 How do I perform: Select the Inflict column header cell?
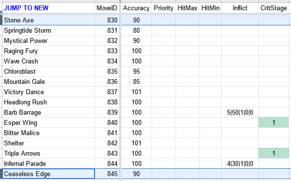click(x=240, y=8)
